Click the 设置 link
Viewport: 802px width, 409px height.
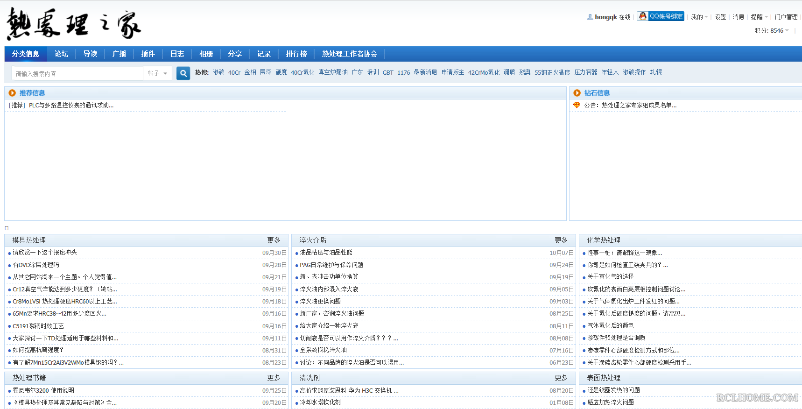(720, 17)
